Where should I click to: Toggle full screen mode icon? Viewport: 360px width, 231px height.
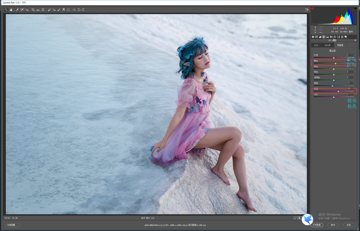[307, 10]
